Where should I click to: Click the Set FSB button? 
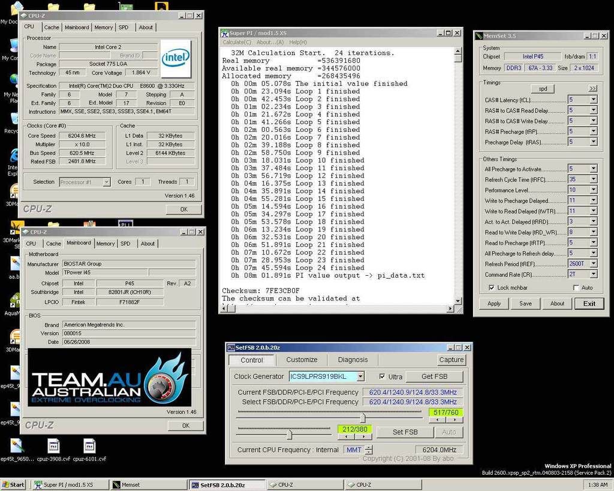[x=405, y=432]
